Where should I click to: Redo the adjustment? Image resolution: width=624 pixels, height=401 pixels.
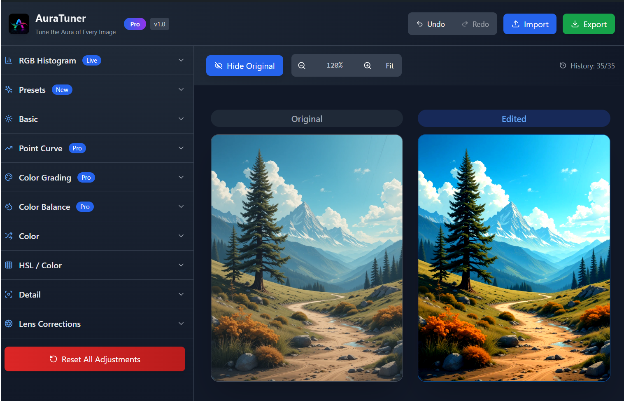[475, 24]
